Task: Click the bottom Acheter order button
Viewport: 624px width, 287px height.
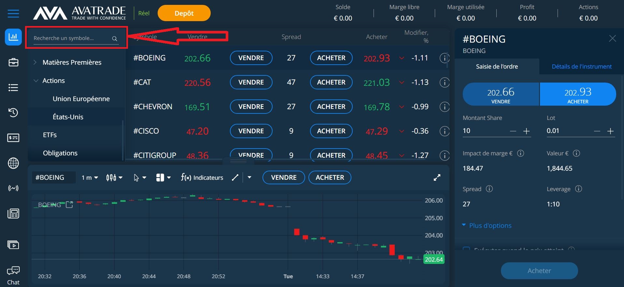Action: (x=539, y=270)
